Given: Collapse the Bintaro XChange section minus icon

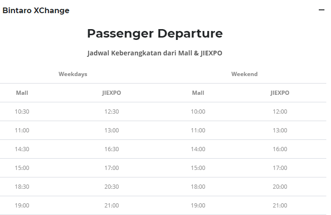Looking at the screenshot, I should tap(321, 10).
